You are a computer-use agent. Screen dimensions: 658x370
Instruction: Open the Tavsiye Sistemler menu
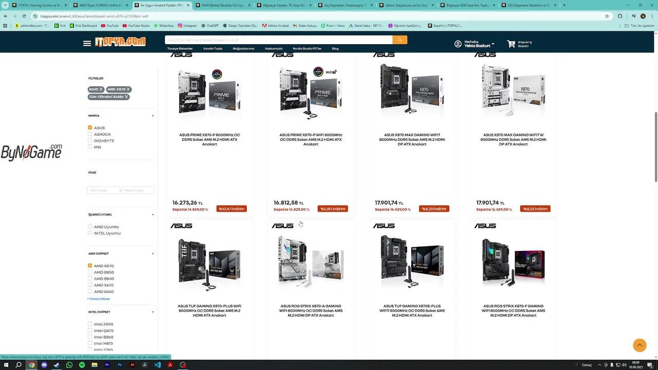(180, 48)
